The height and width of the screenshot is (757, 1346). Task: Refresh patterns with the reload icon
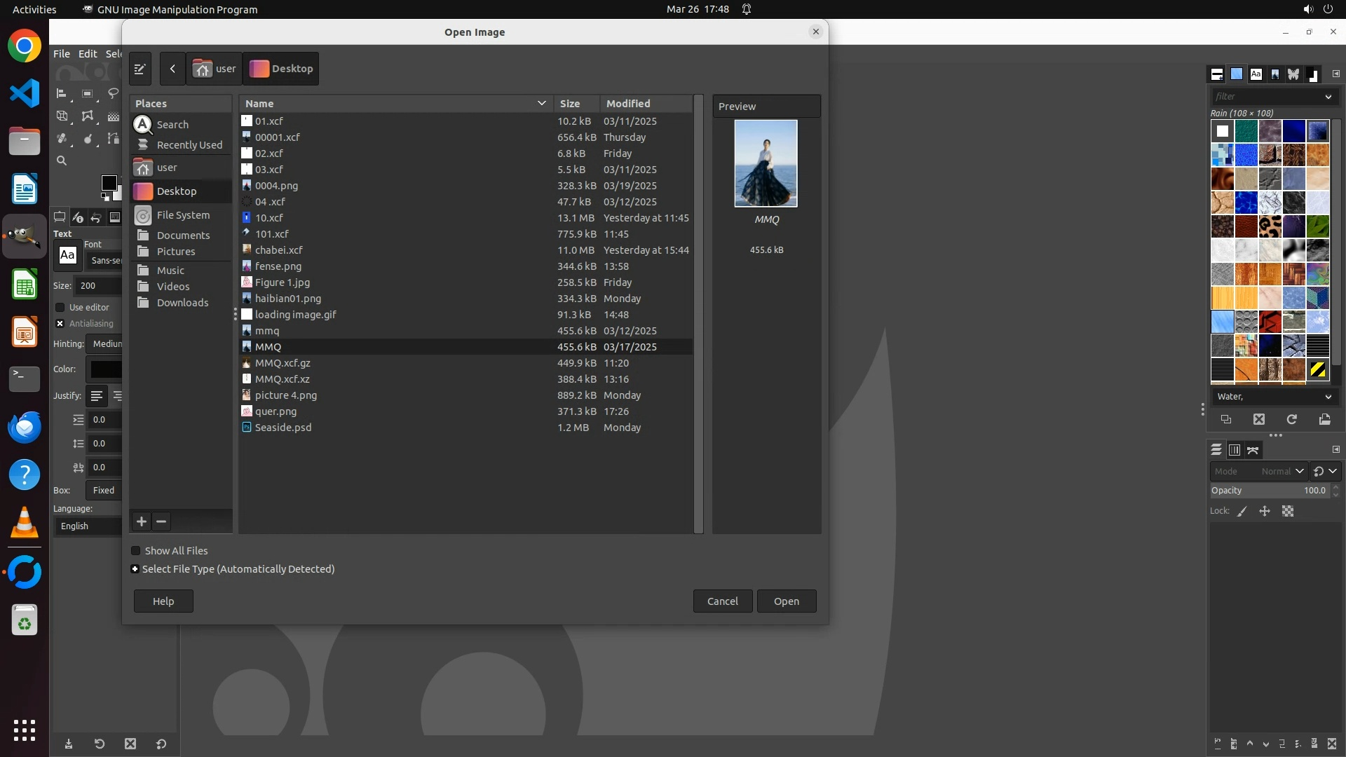tap(1291, 419)
